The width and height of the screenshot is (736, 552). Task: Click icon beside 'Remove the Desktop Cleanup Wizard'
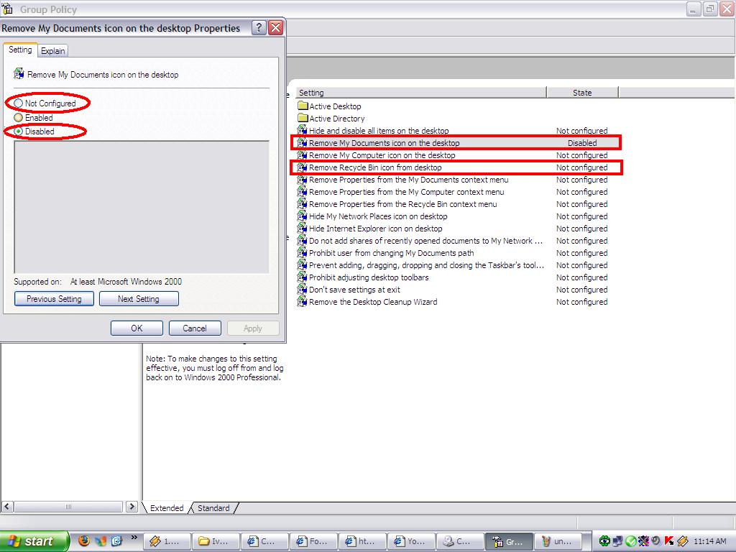coord(303,301)
